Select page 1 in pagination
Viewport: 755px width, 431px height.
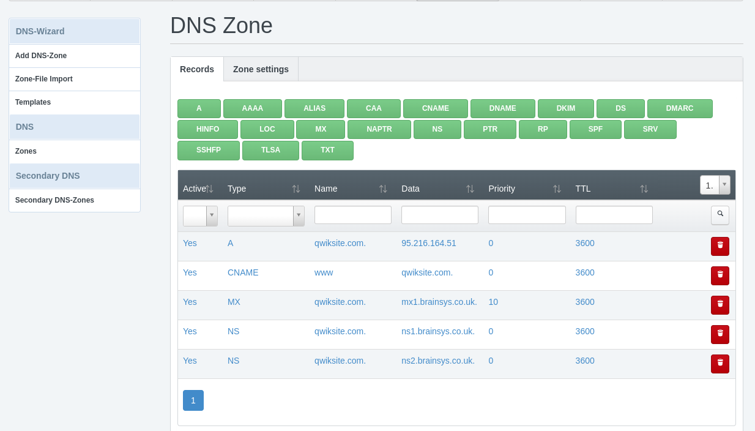tap(193, 400)
